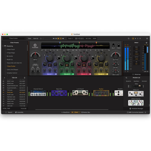The image size is (151, 151).
Task: Flip the RESET switch on Pusher
Action: [x=113, y=45]
